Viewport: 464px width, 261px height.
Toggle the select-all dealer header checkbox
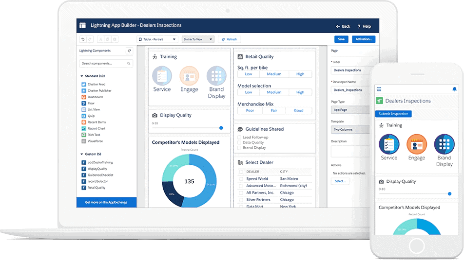(x=241, y=172)
